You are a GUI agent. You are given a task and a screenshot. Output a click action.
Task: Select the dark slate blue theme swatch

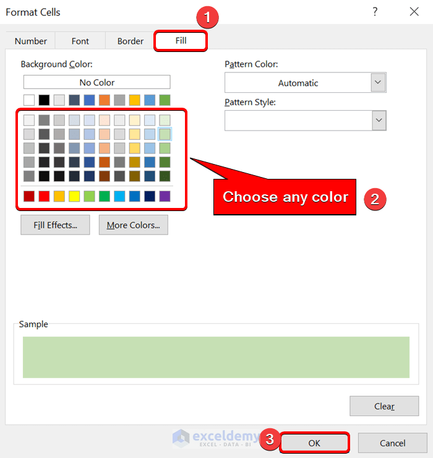(x=74, y=100)
